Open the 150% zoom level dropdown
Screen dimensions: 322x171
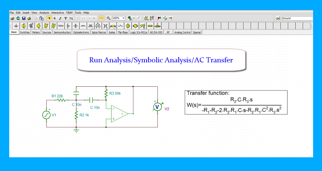(123, 18)
